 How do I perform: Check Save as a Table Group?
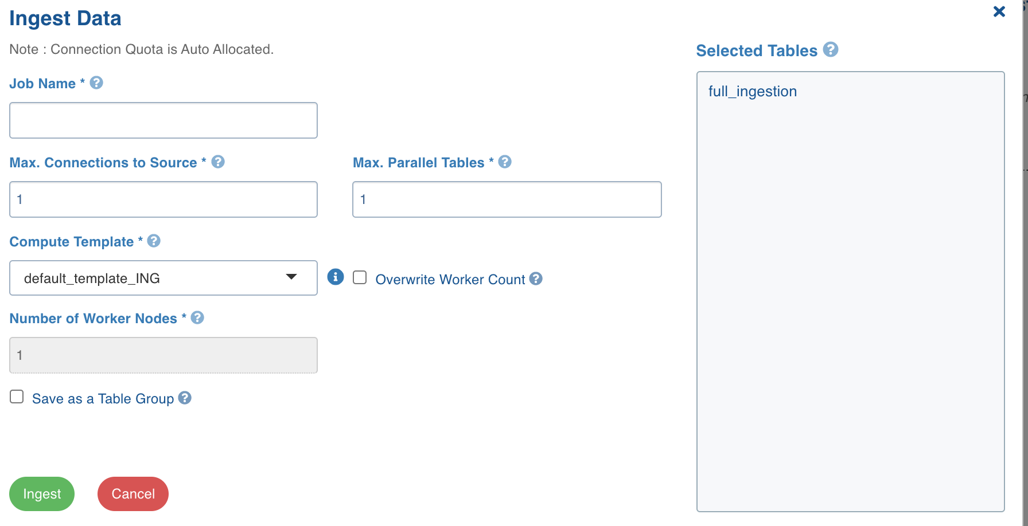tap(17, 397)
